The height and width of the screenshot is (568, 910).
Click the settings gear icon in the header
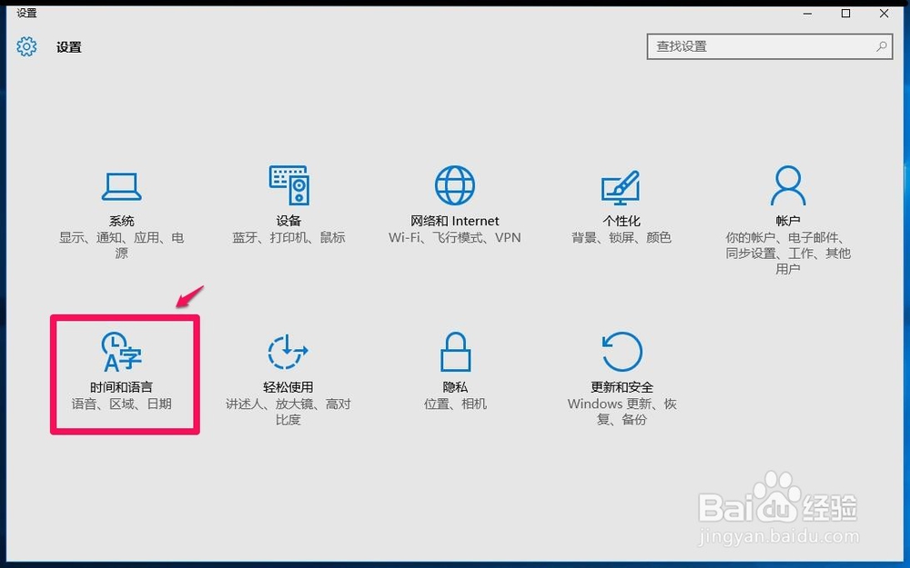[x=26, y=46]
